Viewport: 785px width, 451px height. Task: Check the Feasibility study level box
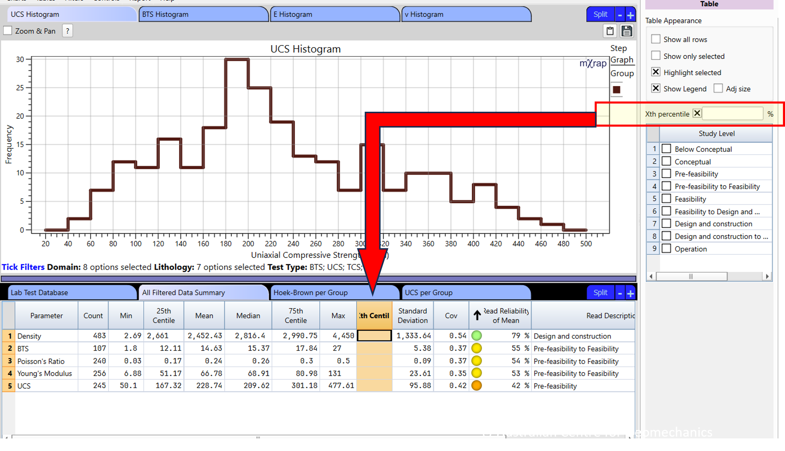[666, 199]
